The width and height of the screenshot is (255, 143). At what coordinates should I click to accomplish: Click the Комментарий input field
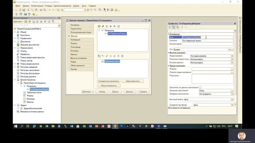207,44
